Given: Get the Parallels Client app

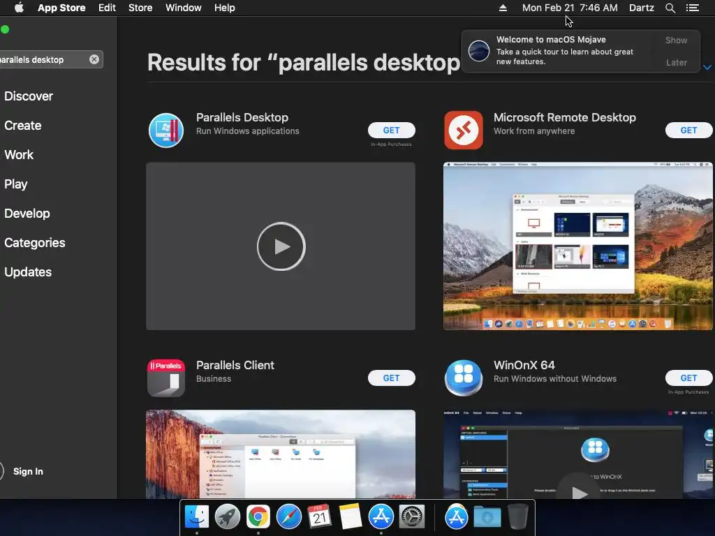Looking at the screenshot, I should coord(391,378).
